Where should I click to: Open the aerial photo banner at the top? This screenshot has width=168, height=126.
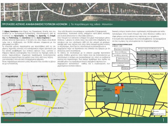click(84, 12)
